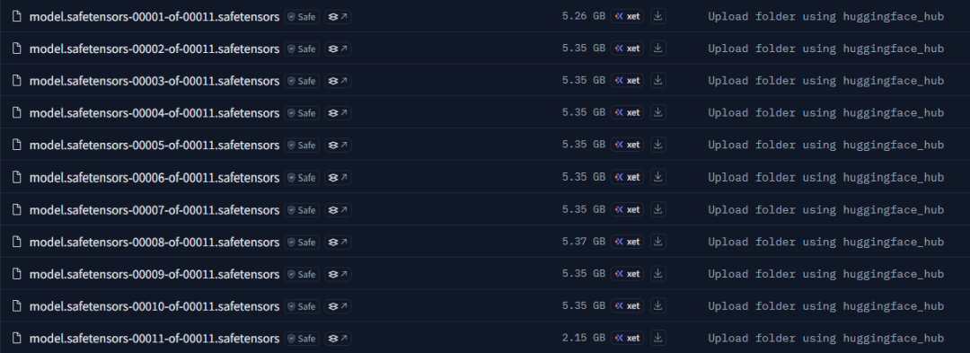Image resolution: width=970 pixels, height=353 pixels.
Task: Click file icon beside shard 00005
Action: coord(17,145)
